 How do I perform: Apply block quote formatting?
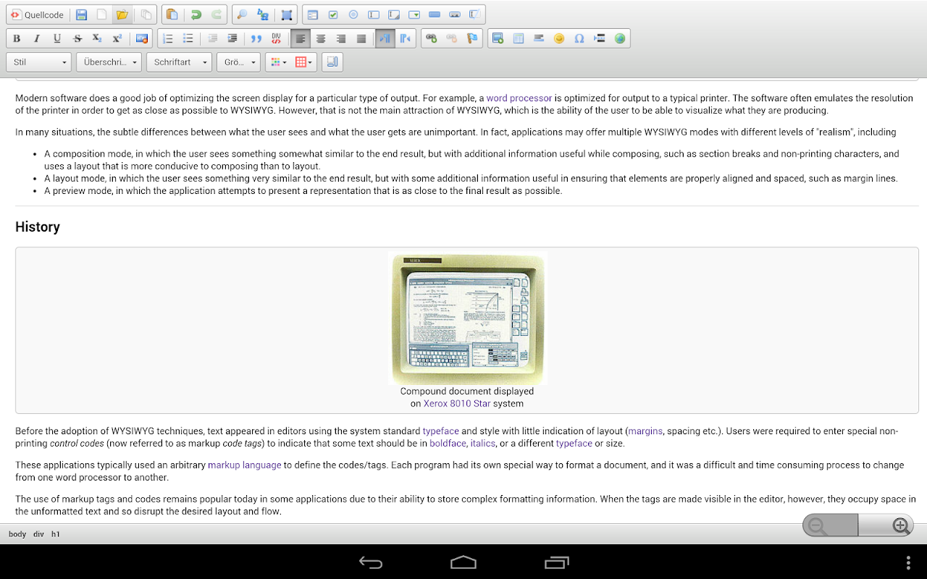[256, 38]
